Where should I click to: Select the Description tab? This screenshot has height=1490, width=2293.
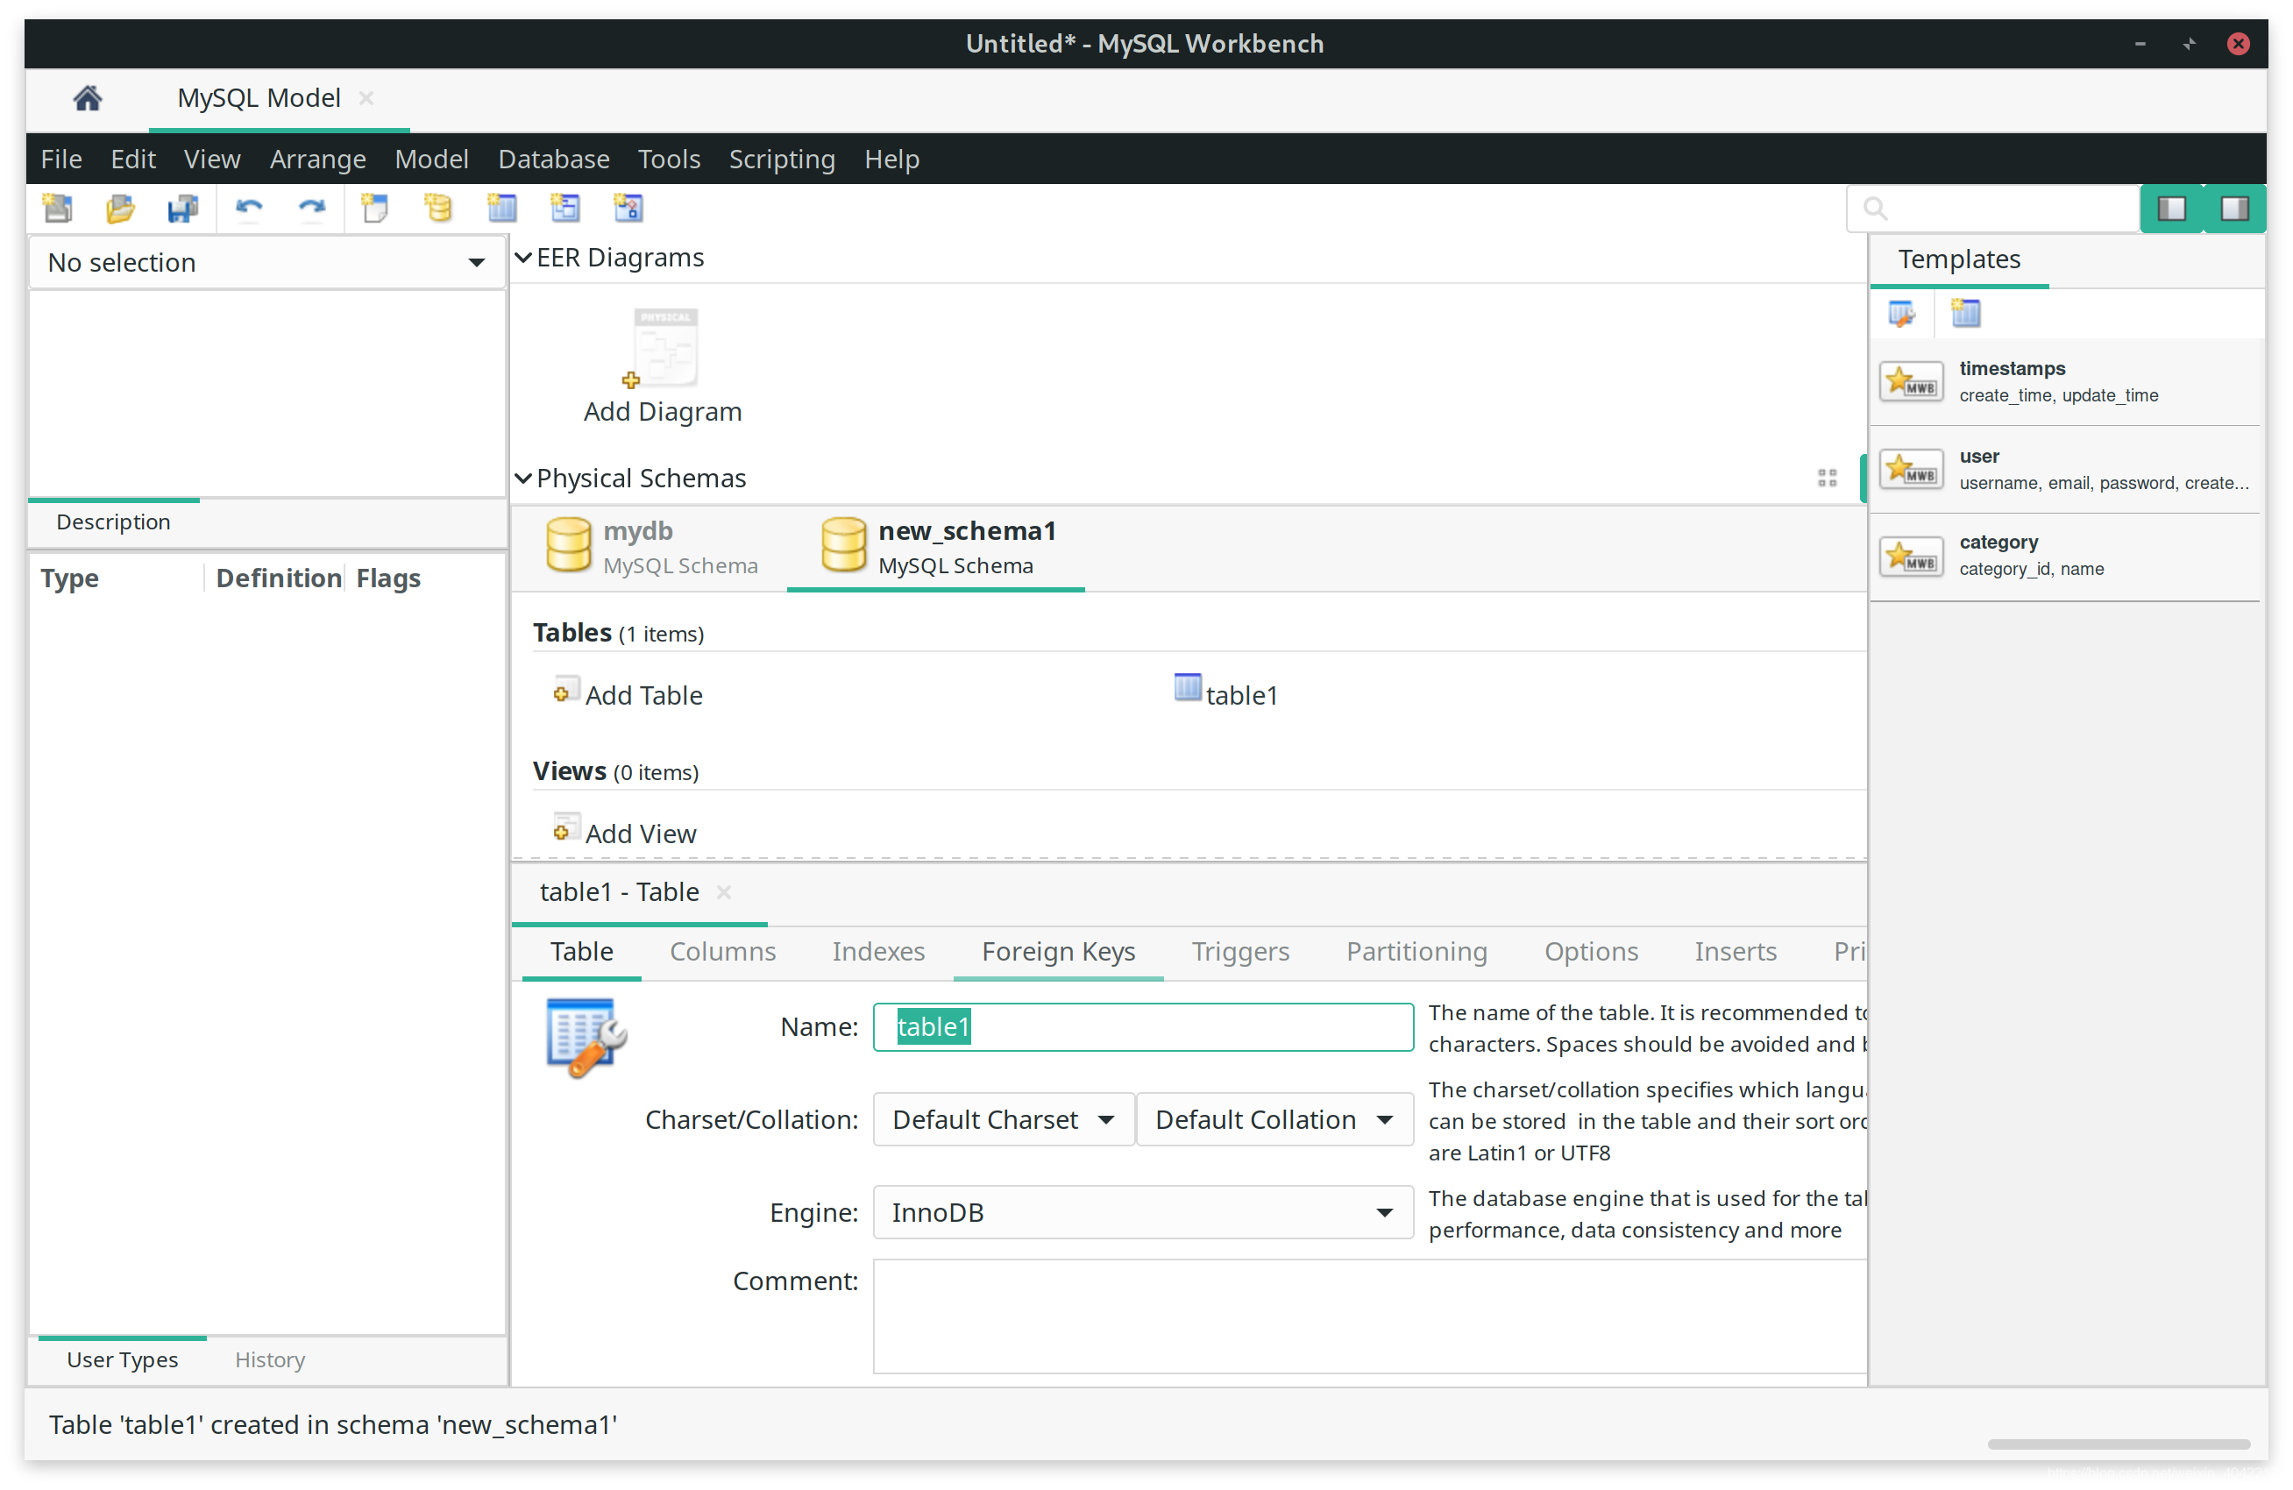(x=113, y=522)
